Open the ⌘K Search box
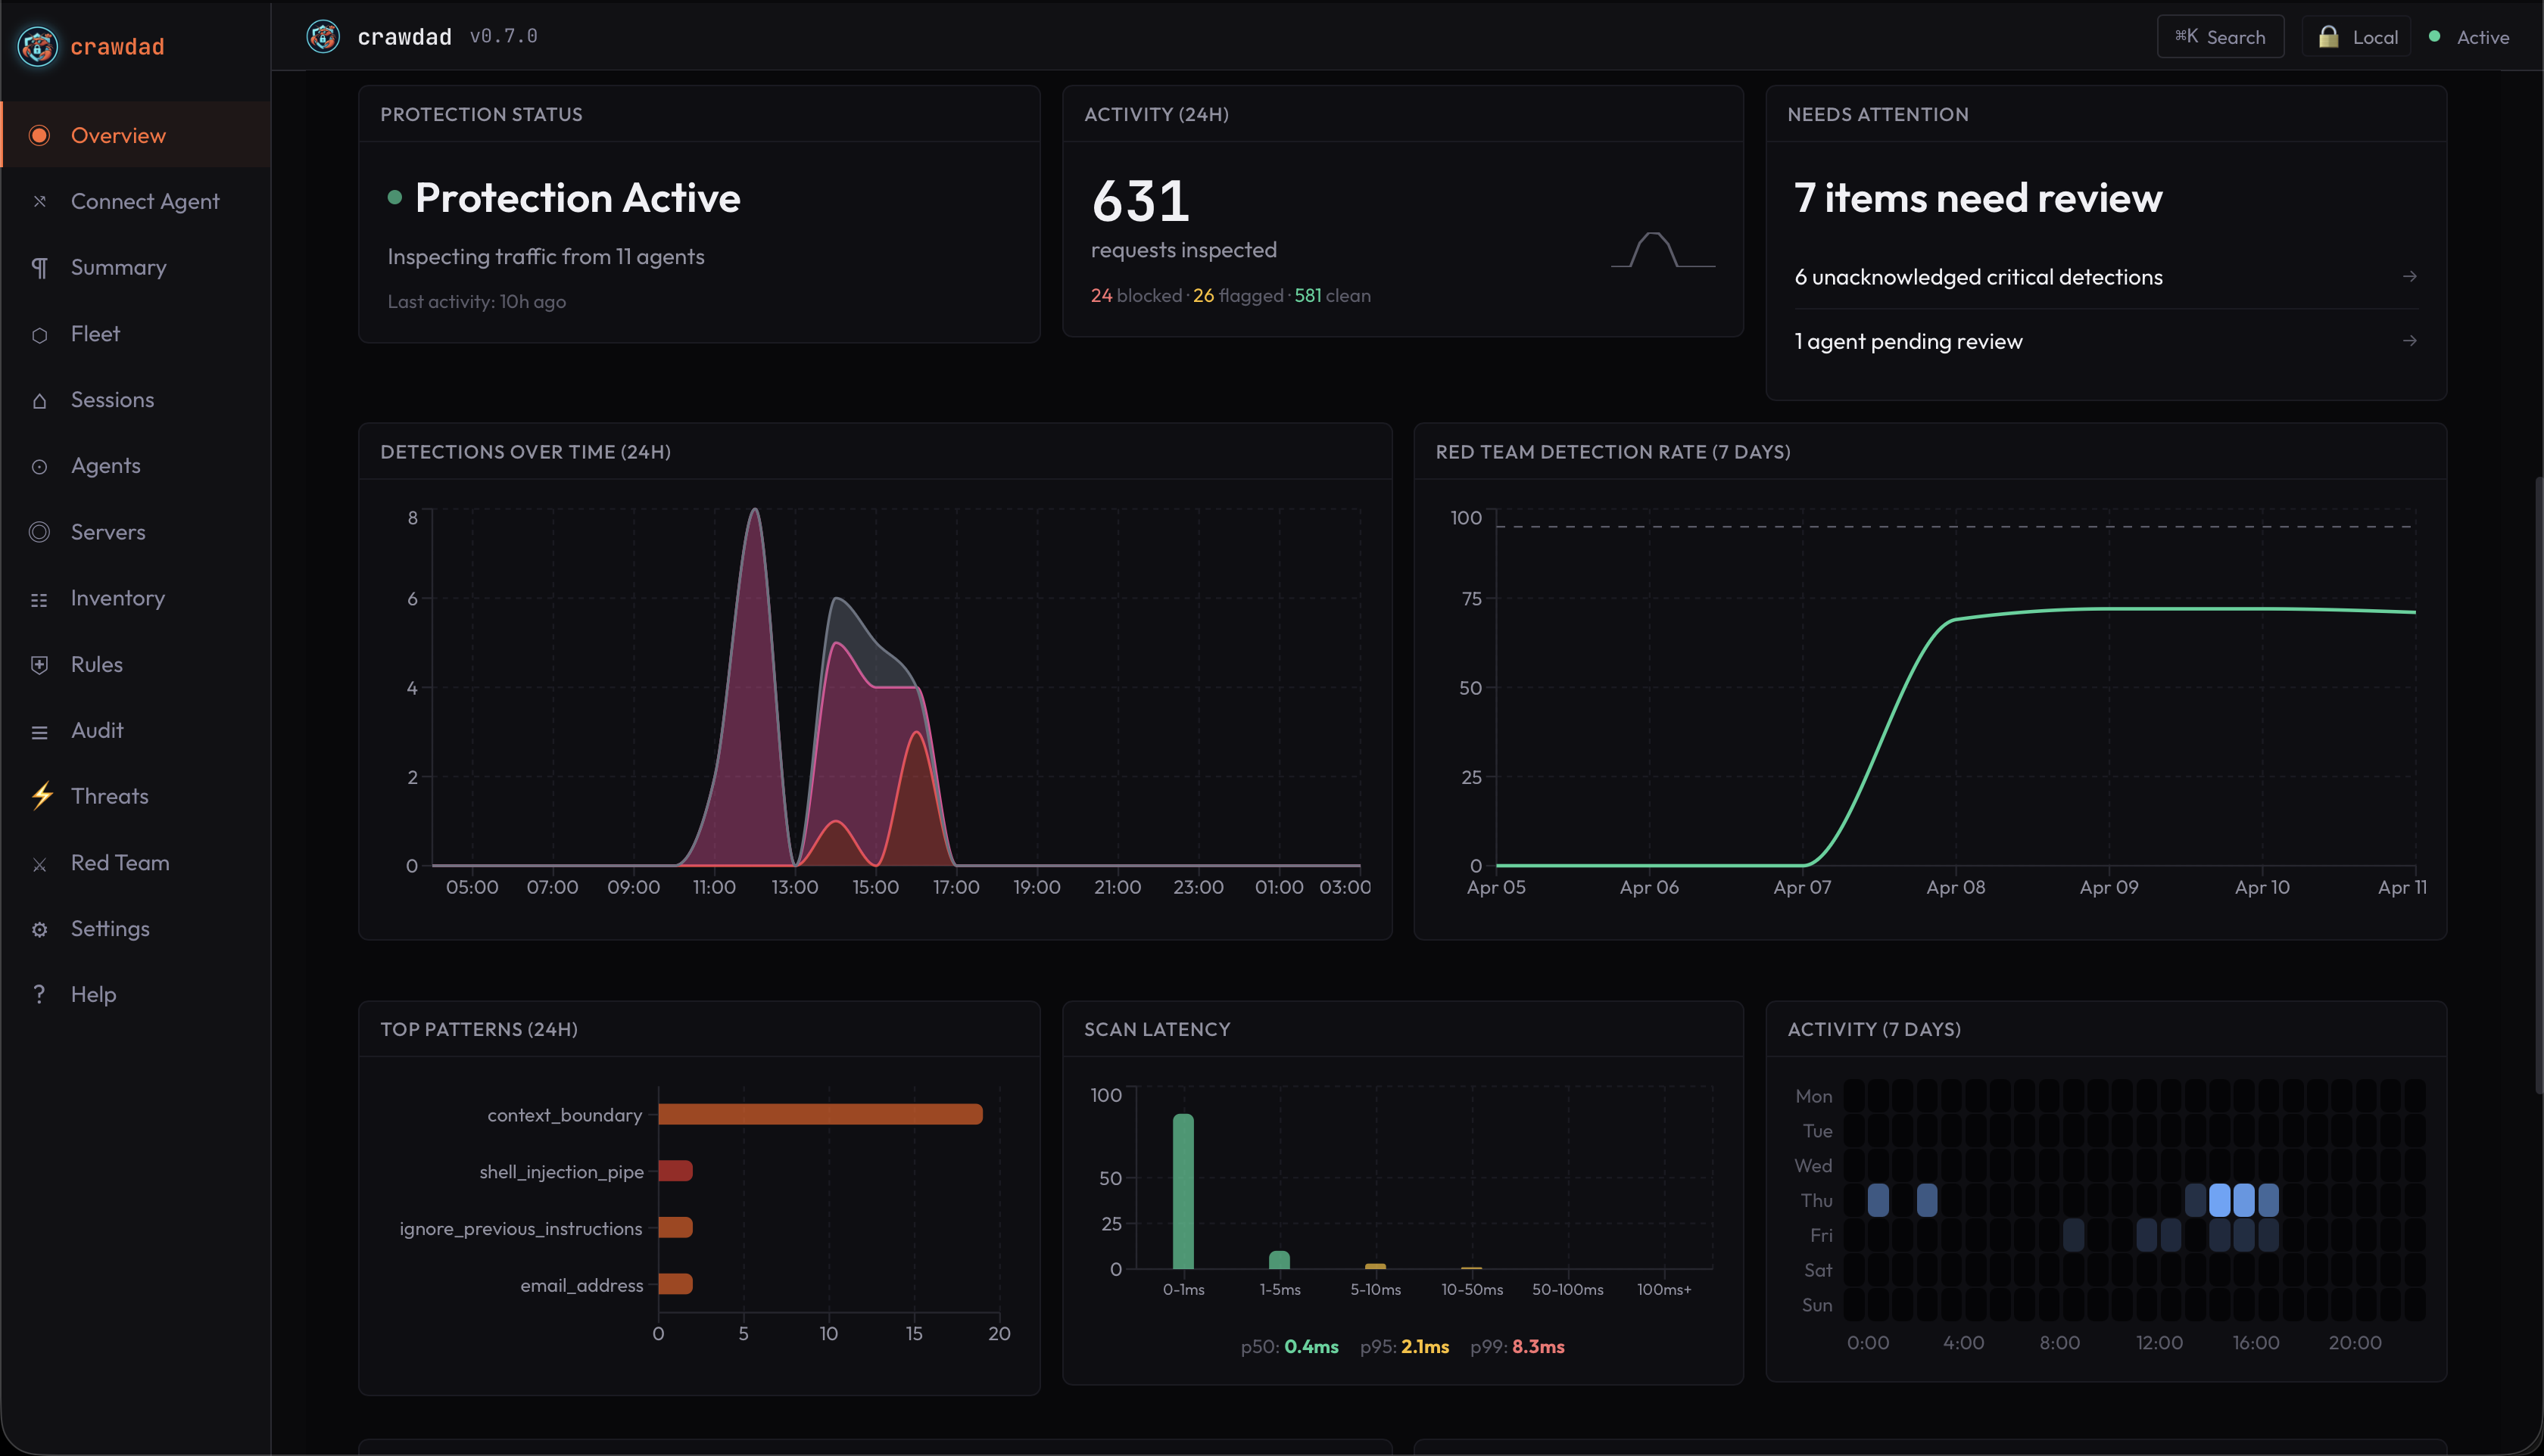The image size is (2544, 1456). click(2220, 37)
